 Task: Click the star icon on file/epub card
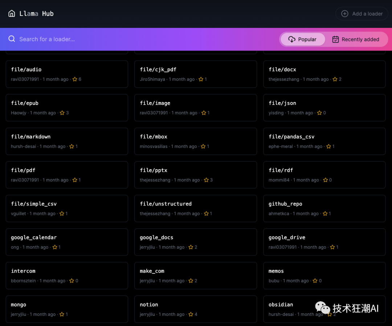62,113
